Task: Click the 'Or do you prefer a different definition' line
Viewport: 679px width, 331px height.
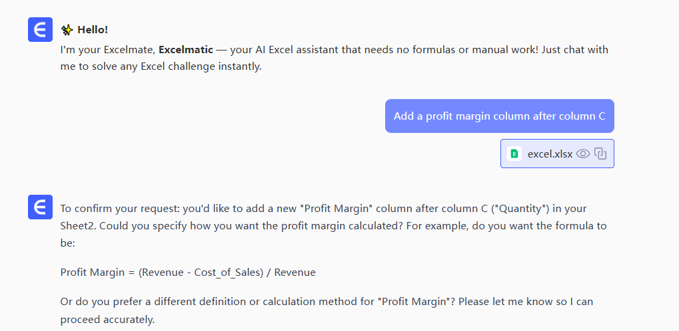Action: [x=160, y=302]
